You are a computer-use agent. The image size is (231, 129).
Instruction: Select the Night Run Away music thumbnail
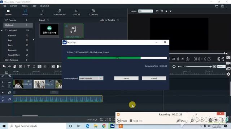click(x=74, y=31)
